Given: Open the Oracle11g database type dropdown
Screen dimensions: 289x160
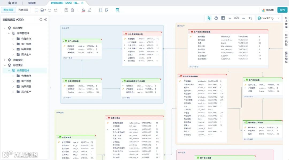Looking at the screenshot, I should pos(269,18).
